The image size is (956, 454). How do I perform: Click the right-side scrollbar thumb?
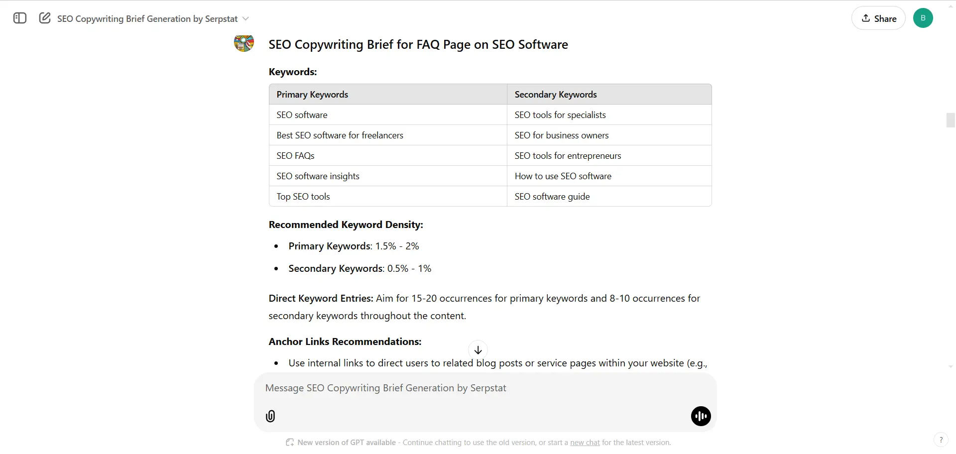(x=950, y=120)
